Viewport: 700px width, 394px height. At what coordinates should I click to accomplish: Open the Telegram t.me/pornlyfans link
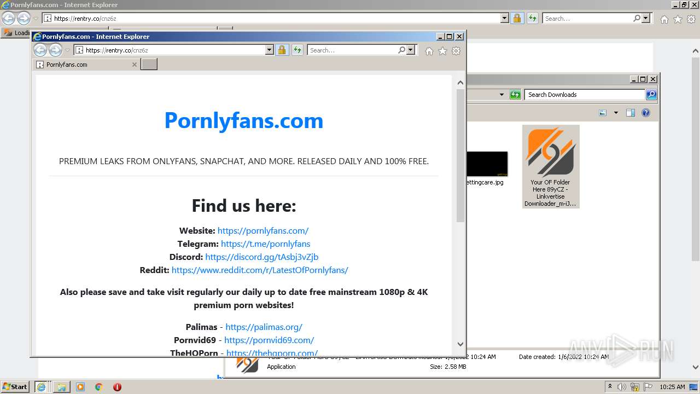(265, 244)
